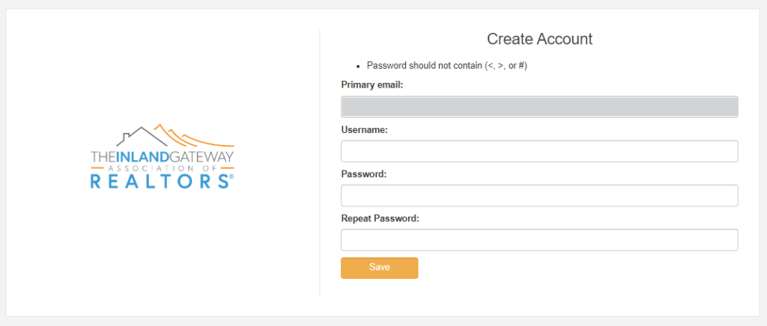Screen dimensions: 767x326
Task: Focus the Password input field
Action: point(539,196)
